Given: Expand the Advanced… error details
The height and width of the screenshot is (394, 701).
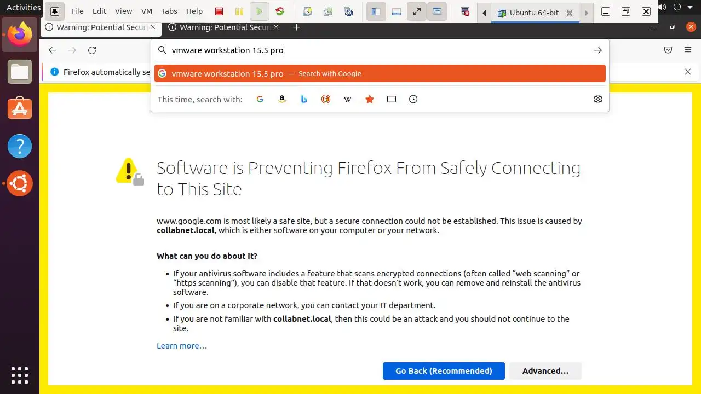Looking at the screenshot, I should point(545,371).
